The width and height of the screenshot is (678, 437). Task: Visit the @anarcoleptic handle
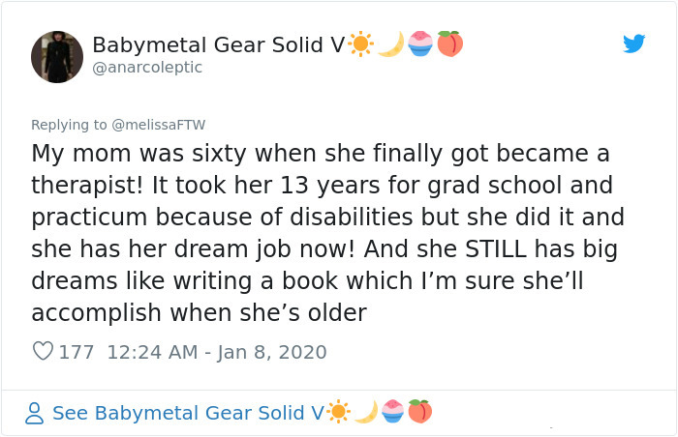click(147, 68)
